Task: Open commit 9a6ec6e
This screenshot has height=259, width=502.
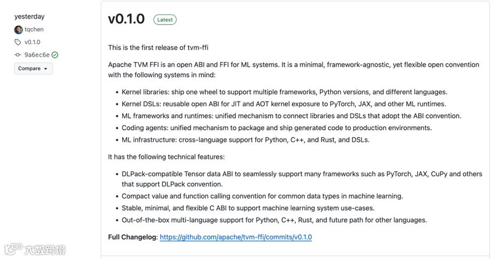Action: coord(37,55)
